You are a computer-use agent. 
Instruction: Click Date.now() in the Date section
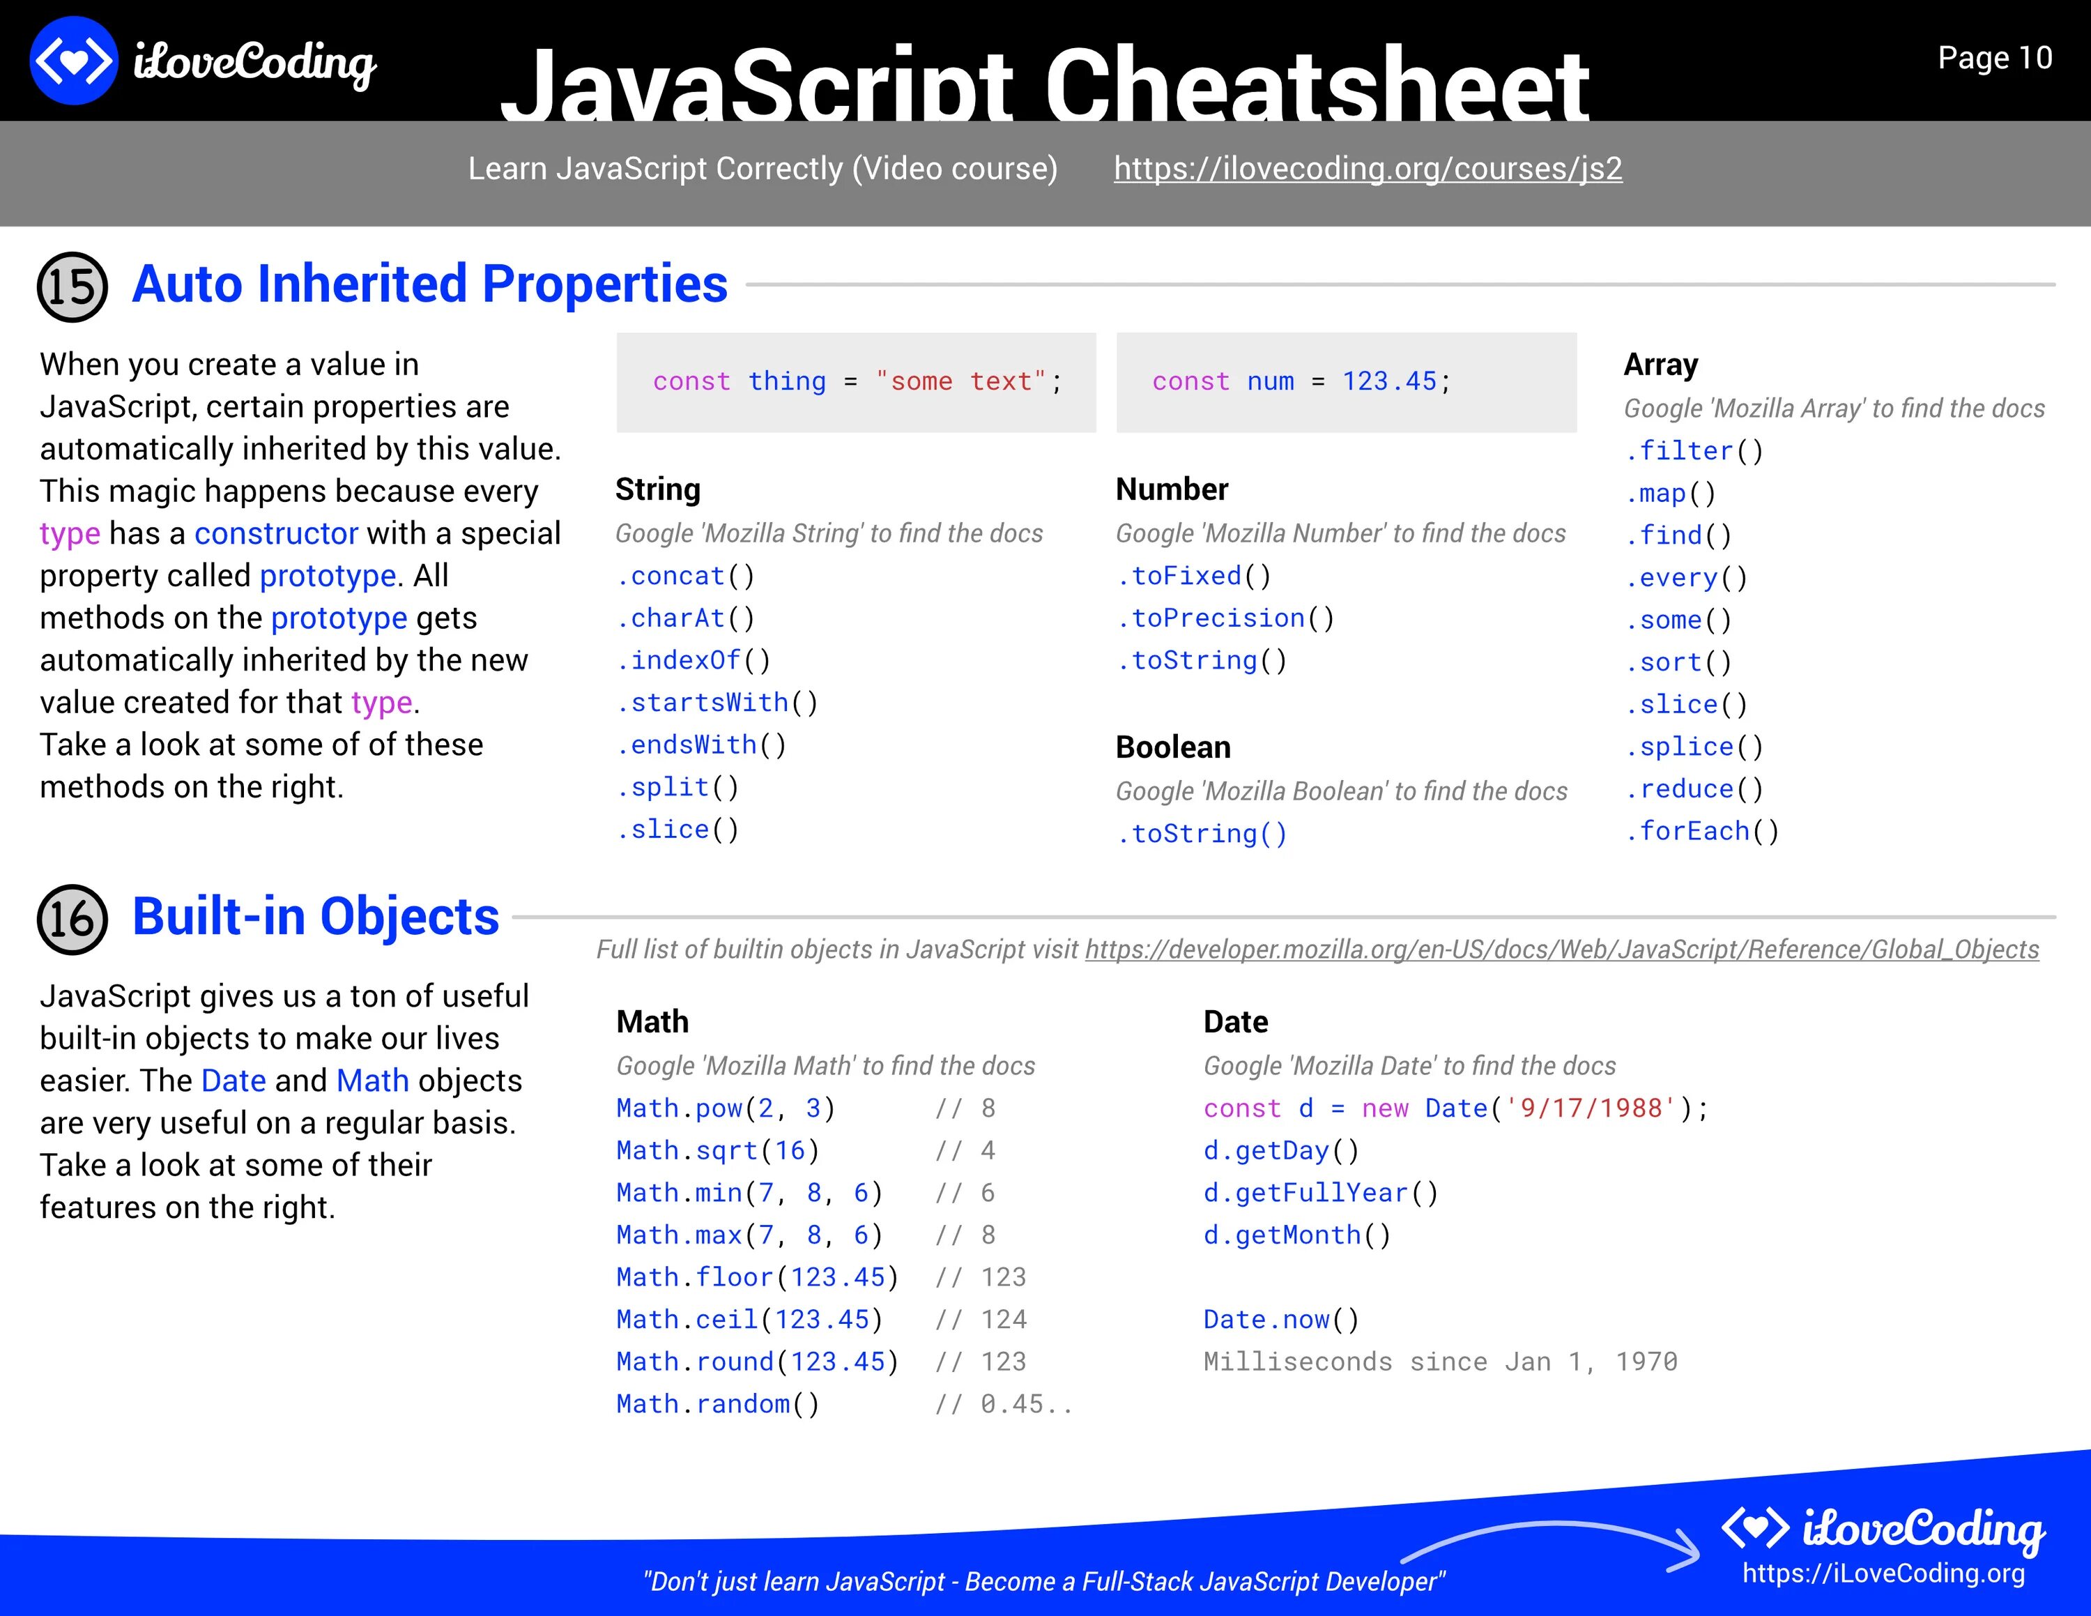click(x=1280, y=1319)
